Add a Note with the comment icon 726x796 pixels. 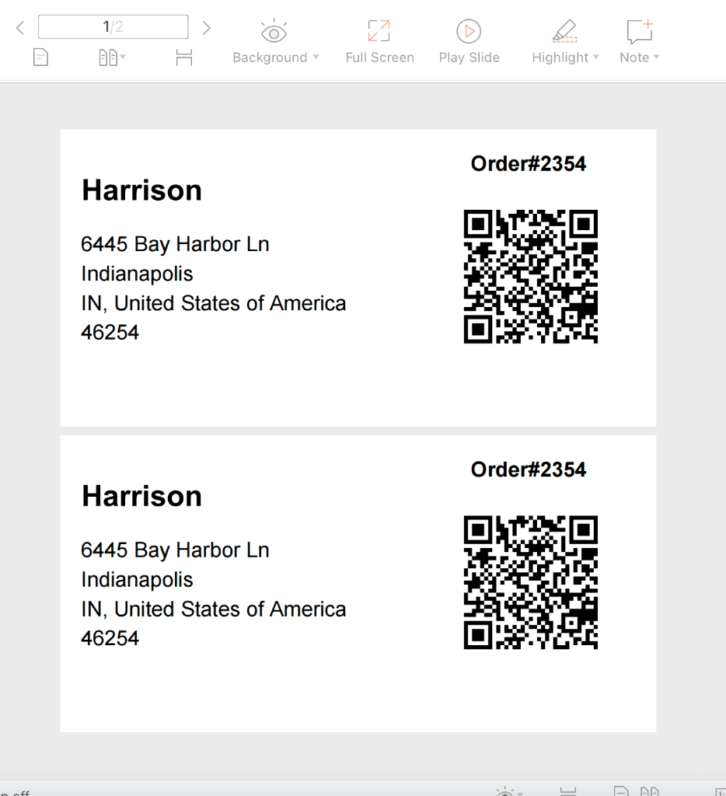coord(639,31)
